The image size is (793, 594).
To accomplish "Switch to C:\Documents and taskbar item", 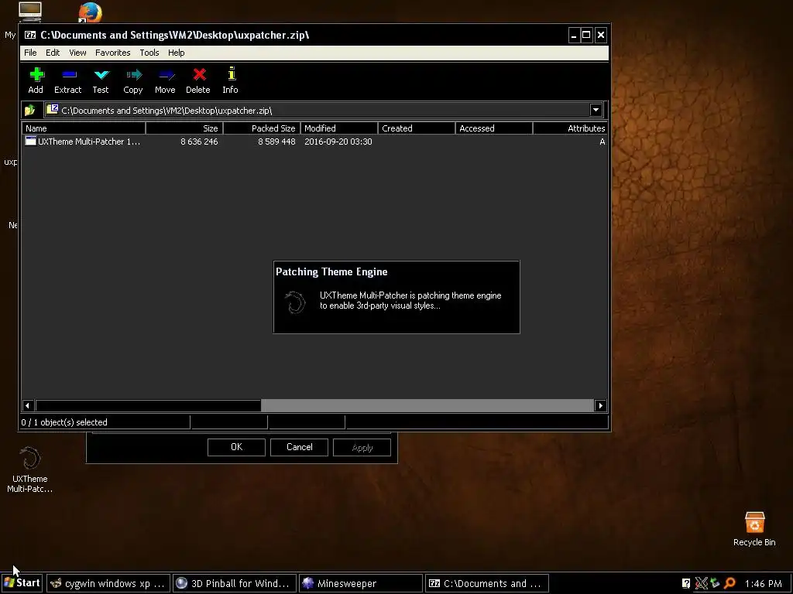I will point(487,583).
